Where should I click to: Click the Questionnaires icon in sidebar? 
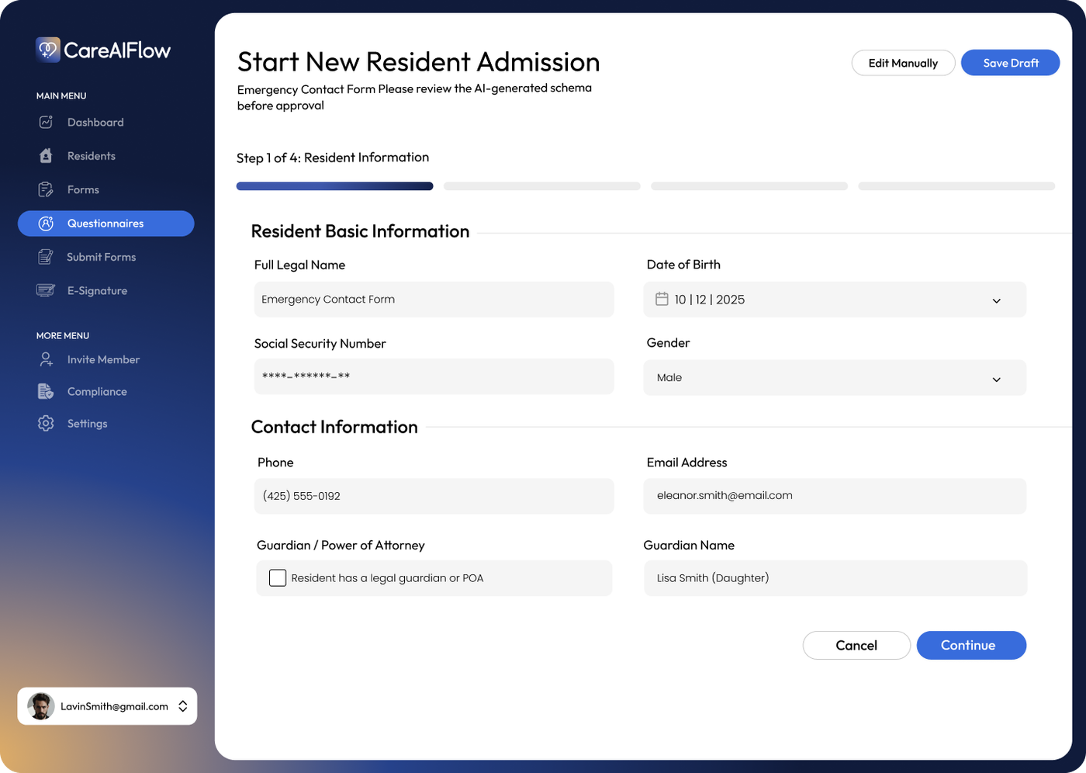(x=46, y=224)
